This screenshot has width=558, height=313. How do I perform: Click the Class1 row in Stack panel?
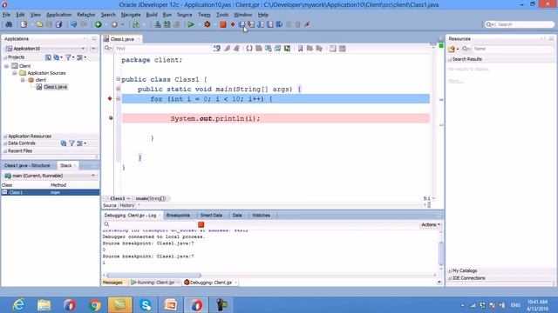tap(51, 192)
